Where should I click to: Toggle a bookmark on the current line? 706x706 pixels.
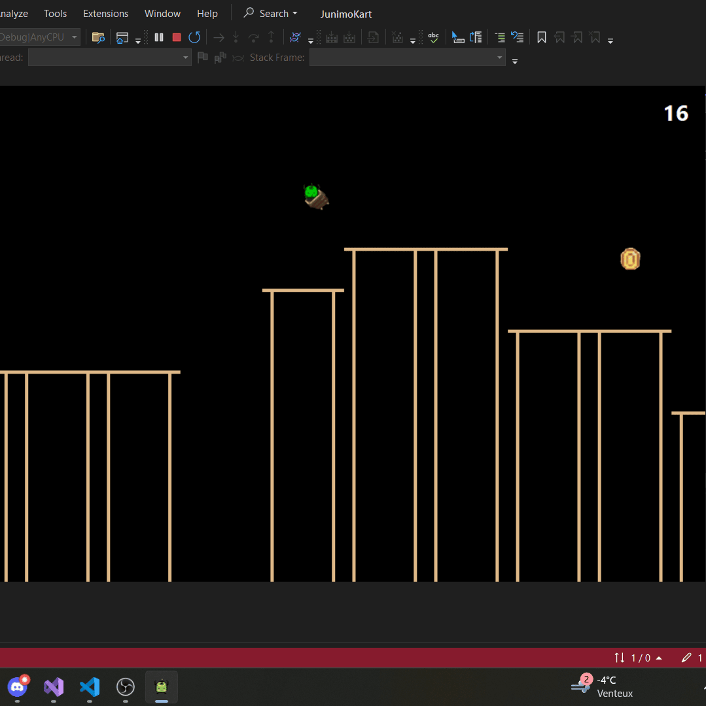tap(541, 37)
